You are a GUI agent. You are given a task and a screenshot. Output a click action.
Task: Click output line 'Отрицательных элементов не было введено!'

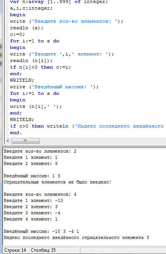[x=58, y=182]
